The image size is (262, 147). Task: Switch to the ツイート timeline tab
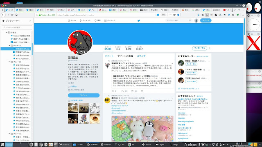(x=109, y=56)
